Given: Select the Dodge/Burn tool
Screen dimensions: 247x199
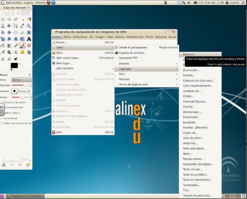Looking at the screenshot, I should 16,59.
